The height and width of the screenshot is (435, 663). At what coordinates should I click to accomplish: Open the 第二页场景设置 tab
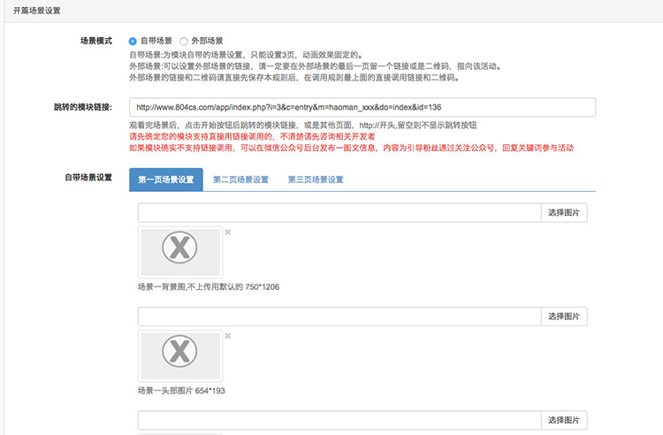(240, 179)
